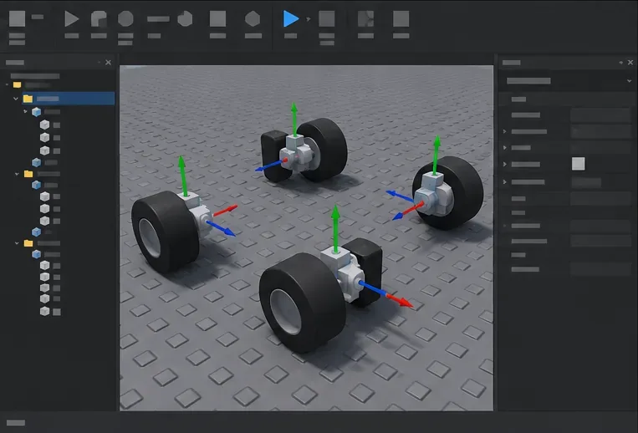The width and height of the screenshot is (638, 433).
Task: Click the blue arrow handle on the left wheel
Action: [221, 227]
